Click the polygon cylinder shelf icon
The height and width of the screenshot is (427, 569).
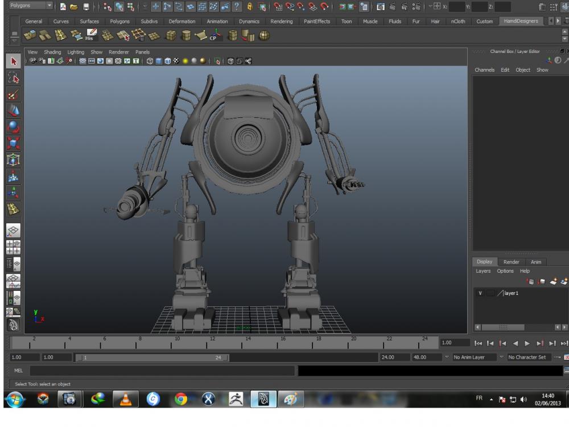coord(185,36)
